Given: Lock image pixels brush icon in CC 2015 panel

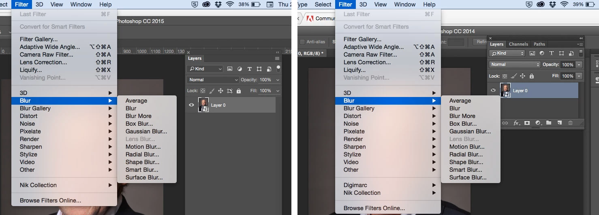Looking at the screenshot, I should coord(212,91).
